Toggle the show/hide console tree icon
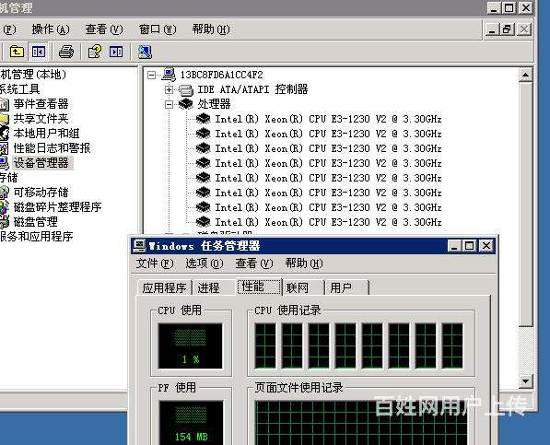Screen dimensions: 550x445 point(39,52)
